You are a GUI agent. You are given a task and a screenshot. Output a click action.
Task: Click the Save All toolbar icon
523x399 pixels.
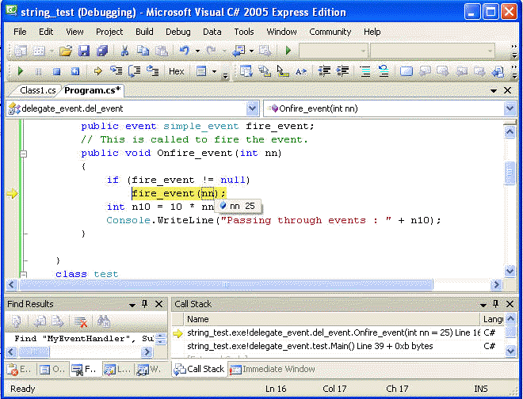point(102,51)
